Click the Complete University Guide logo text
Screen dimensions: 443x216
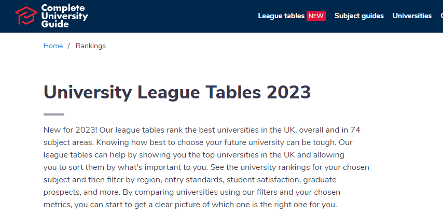pos(64,16)
